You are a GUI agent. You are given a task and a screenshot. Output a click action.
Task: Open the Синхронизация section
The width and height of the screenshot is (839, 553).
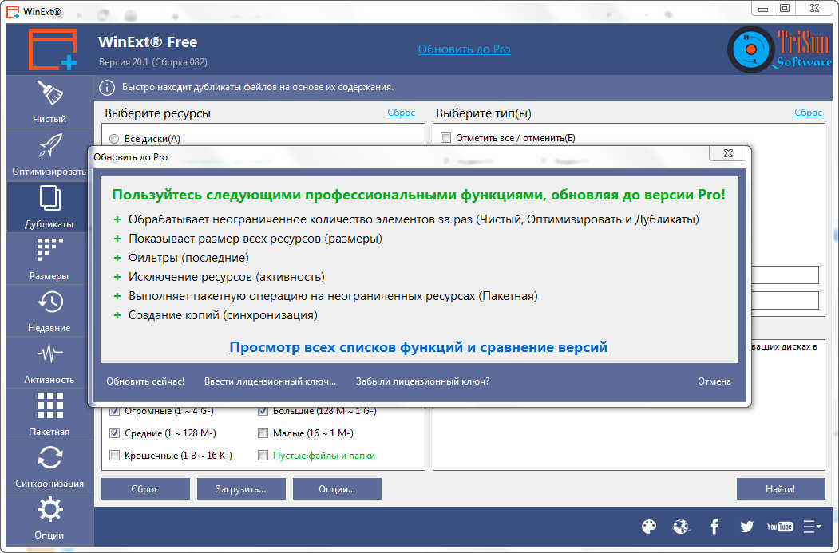(49, 466)
